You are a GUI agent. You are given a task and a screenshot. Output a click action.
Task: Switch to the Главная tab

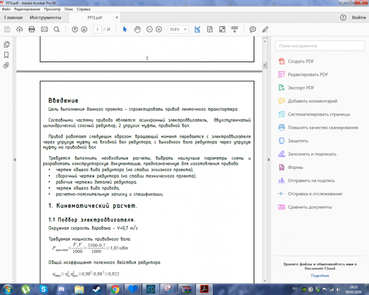pyautogui.click(x=13, y=17)
